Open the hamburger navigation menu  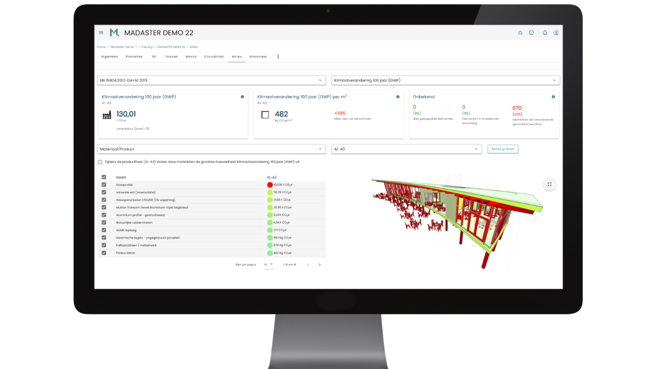[101, 33]
